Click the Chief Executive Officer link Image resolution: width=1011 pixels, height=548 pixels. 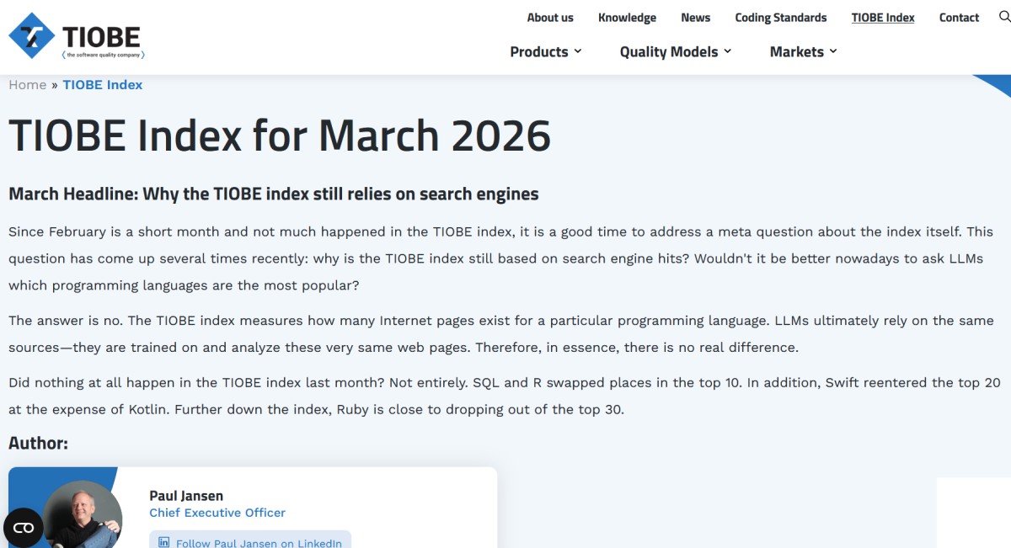(x=217, y=513)
